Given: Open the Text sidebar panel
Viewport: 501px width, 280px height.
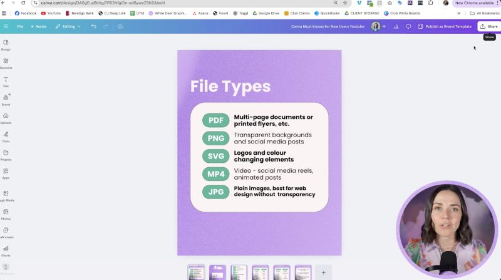Looking at the screenshot, I should [6, 82].
